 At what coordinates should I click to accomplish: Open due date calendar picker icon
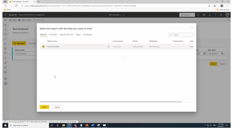(x=222, y=54)
